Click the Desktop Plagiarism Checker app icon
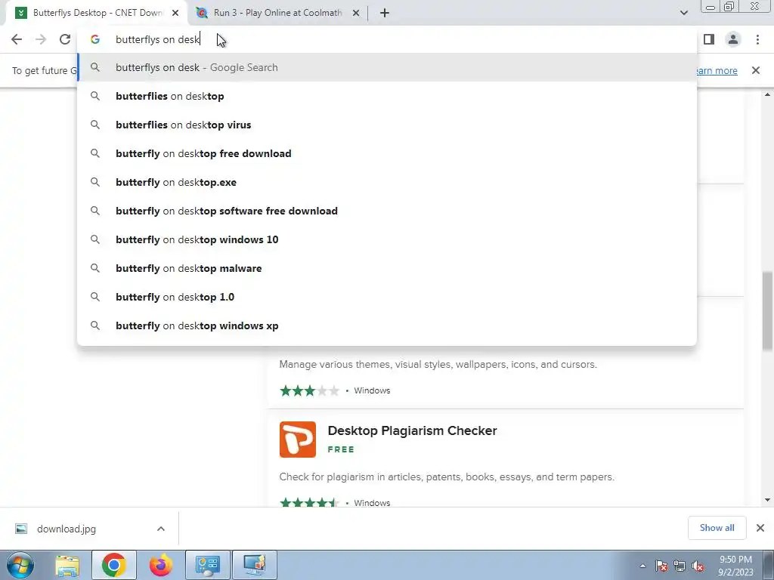 click(x=298, y=440)
